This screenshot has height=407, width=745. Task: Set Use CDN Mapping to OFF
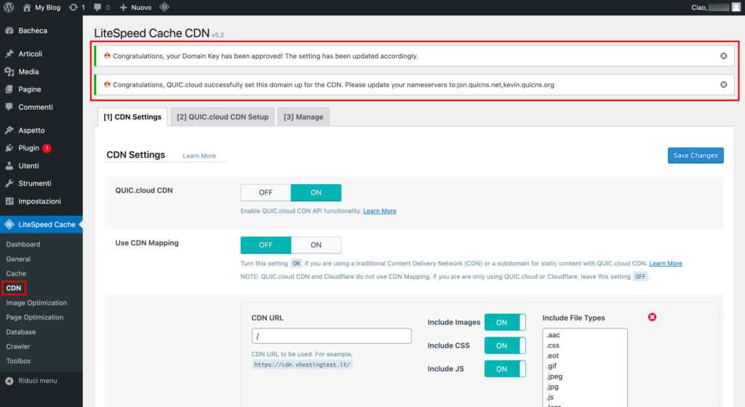pos(266,245)
